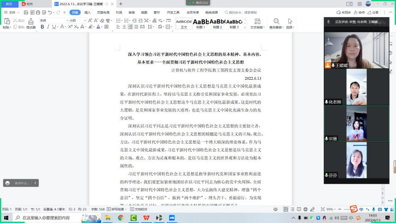Click the font color A swatch
The image size is (396, 223).
98,27
